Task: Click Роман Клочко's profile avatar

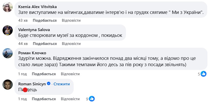Action: [x=8, y=54]
